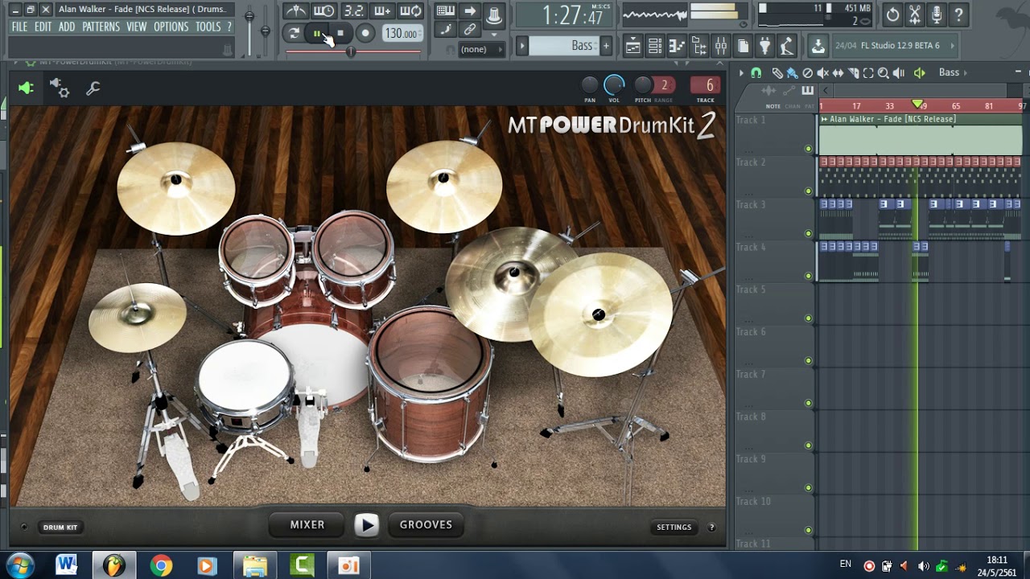Open the Mixer from the top toolbar
This screenshot has width=1030, height=579.
coord(721,46)
